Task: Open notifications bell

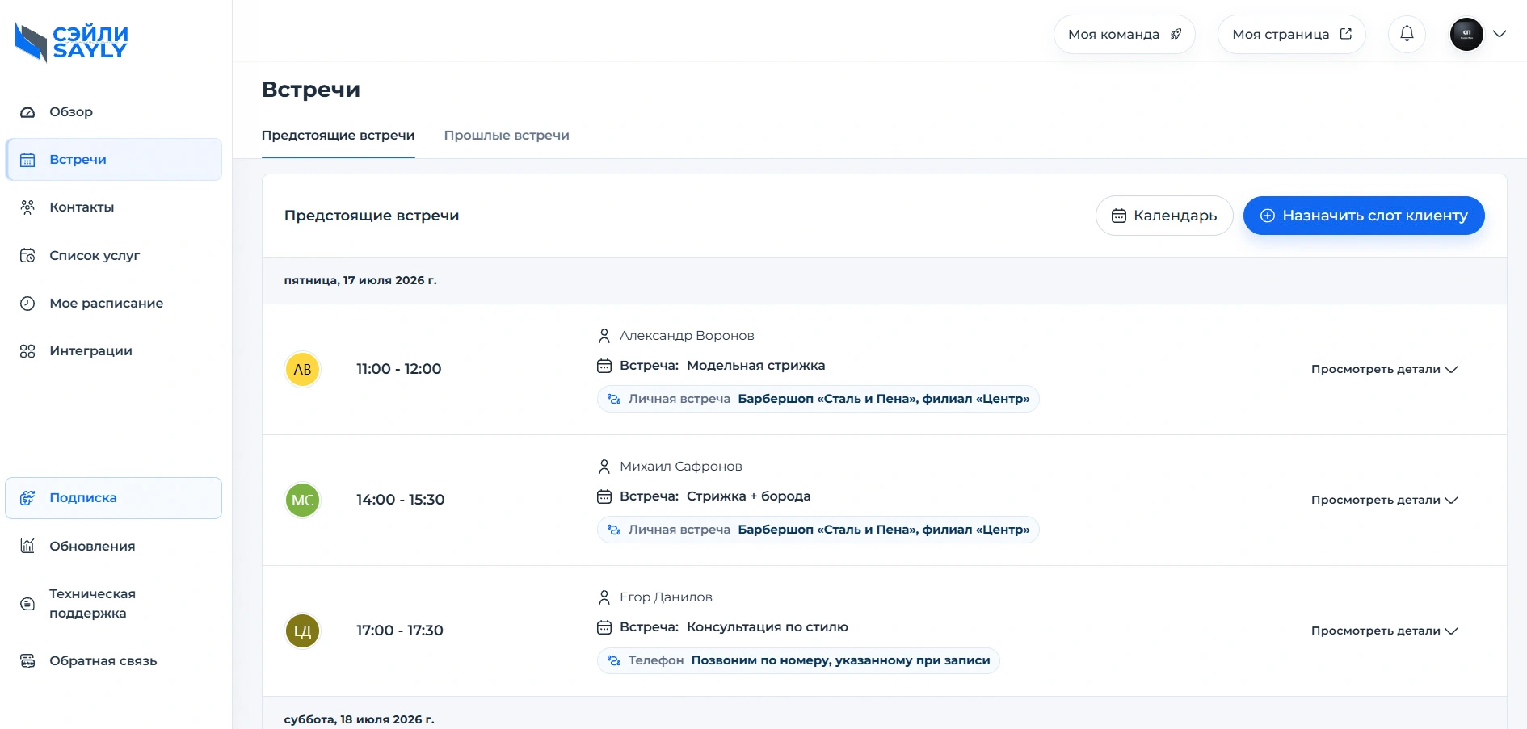Action: pos(1407,34)
